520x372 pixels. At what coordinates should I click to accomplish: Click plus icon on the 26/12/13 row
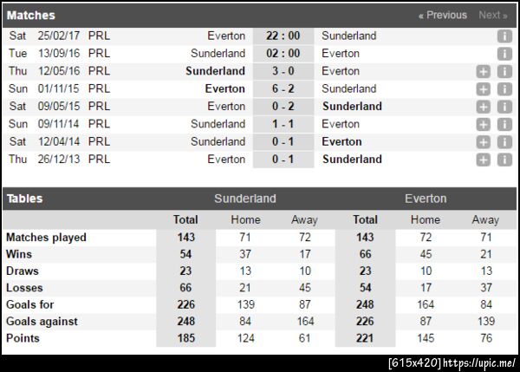coord(484,160)
